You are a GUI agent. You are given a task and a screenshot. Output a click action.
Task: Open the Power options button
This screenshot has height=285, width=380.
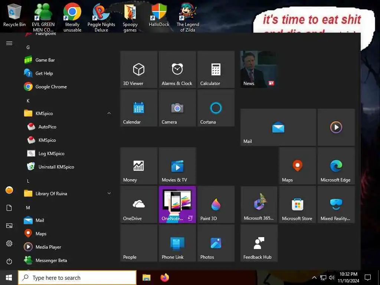pyautogui.click(x=9, y=261)
